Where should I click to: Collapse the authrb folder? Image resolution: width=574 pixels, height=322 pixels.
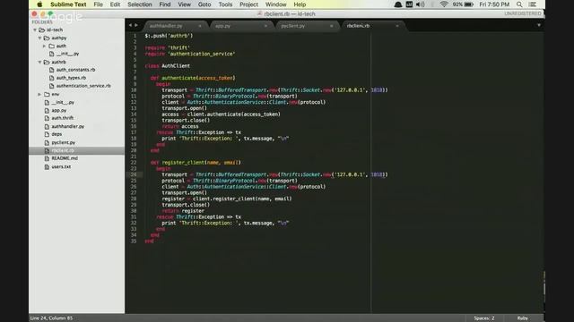(x=39, y=62)
